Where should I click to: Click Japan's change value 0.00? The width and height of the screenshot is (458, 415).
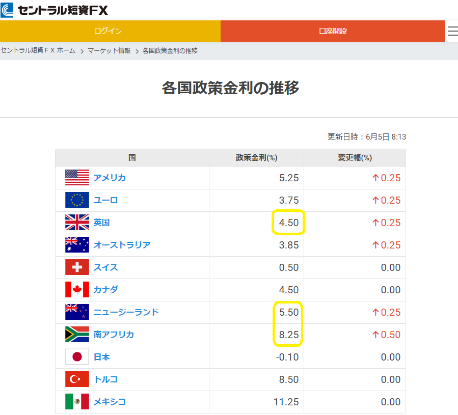tap(391, 357)
